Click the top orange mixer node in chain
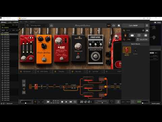This screenshot has width=162, height=122. 106,79
